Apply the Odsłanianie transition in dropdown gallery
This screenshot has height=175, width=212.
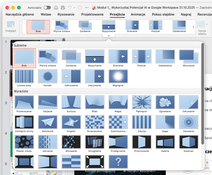(x=165, y=58)
